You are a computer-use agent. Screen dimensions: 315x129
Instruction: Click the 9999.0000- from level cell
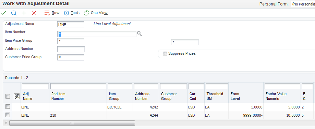click(x=246, y=115)
